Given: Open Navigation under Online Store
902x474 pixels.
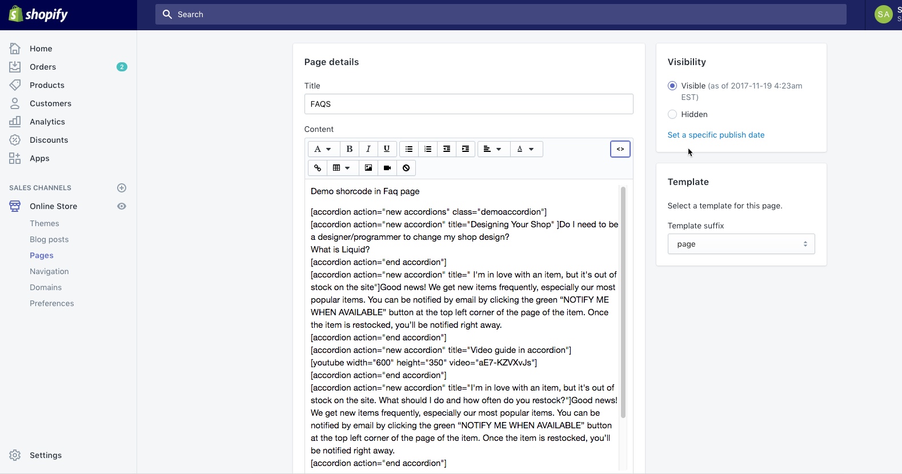Looking at the screenshot, I should click(49, 271).
